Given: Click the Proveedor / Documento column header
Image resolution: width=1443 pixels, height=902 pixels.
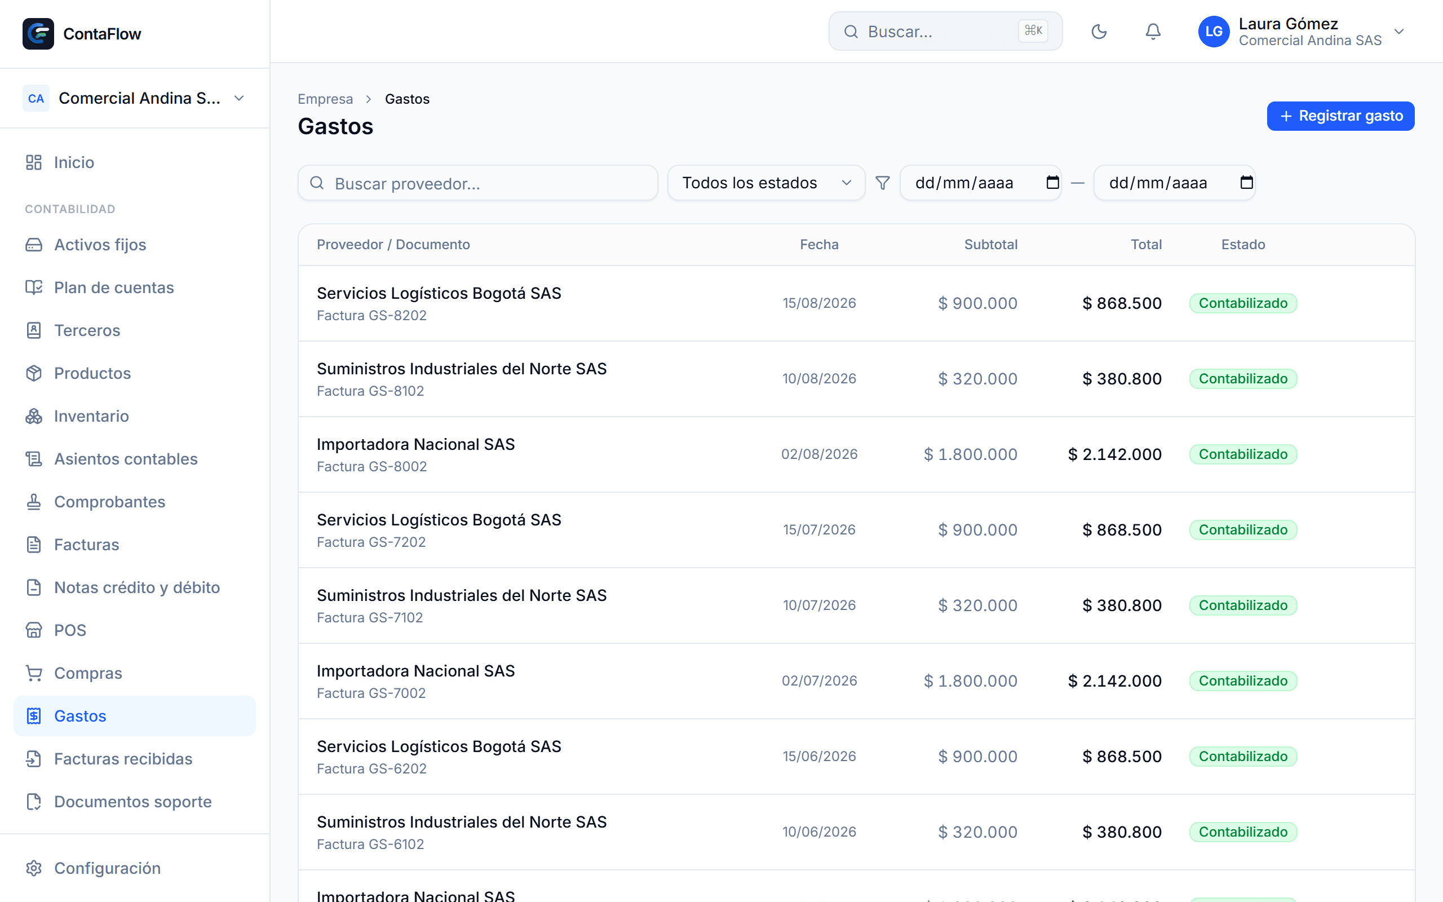Looking at the screenshot, I should 393,245.
